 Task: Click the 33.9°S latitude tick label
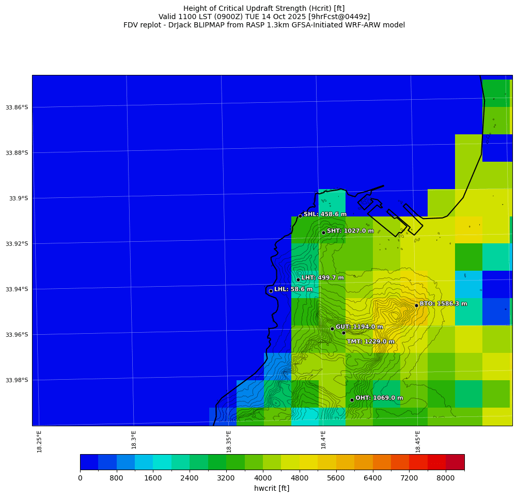(17, 198)
